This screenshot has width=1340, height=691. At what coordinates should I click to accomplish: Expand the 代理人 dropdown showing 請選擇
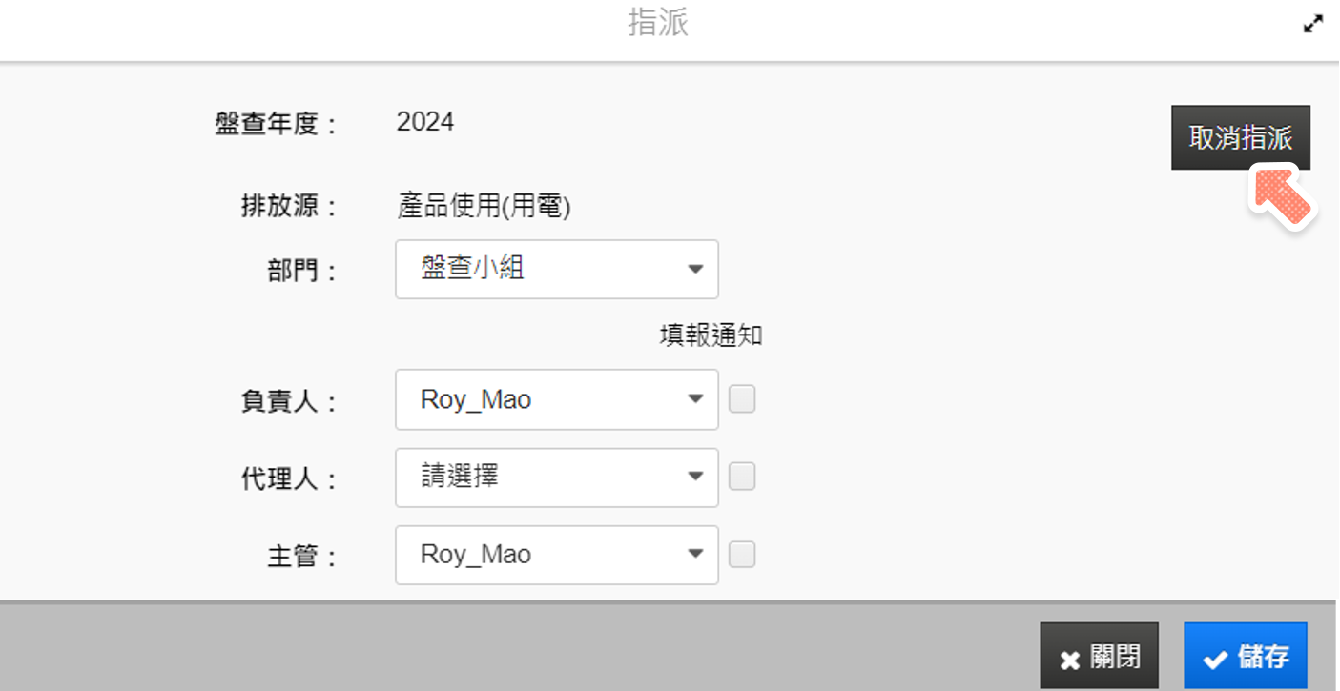pos(556,477)
